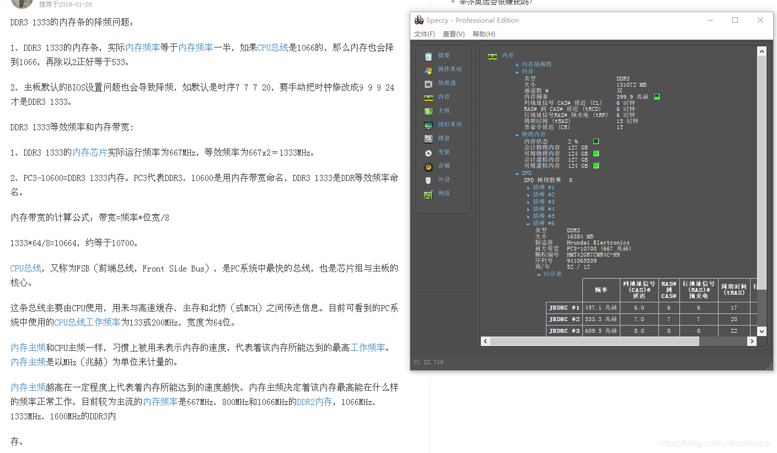Click the vertical scrollbar thumb in Speccy
This screenshot has width=777, height=453.
762,174
